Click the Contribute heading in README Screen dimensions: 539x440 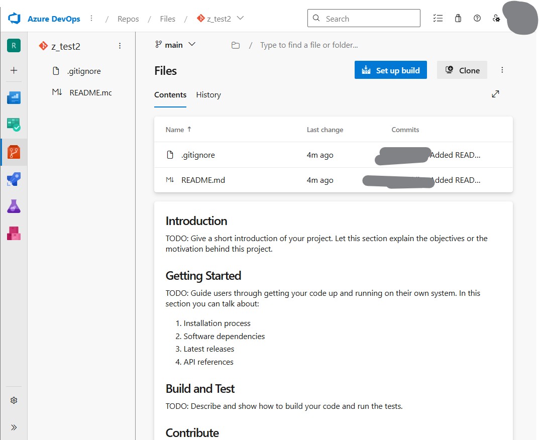[x=192, y=433]
